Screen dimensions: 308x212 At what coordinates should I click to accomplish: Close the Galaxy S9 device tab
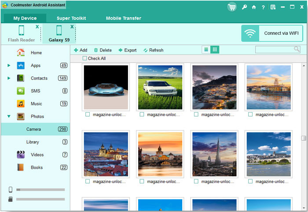[72, 27]
